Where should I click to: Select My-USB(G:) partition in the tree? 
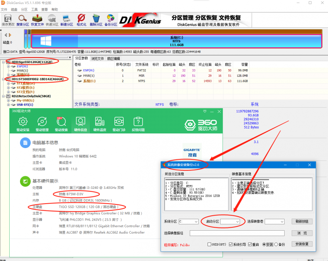tap(25, 100)
